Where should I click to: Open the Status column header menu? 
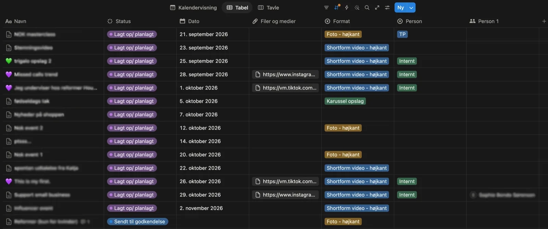click(x=140, y=21)
